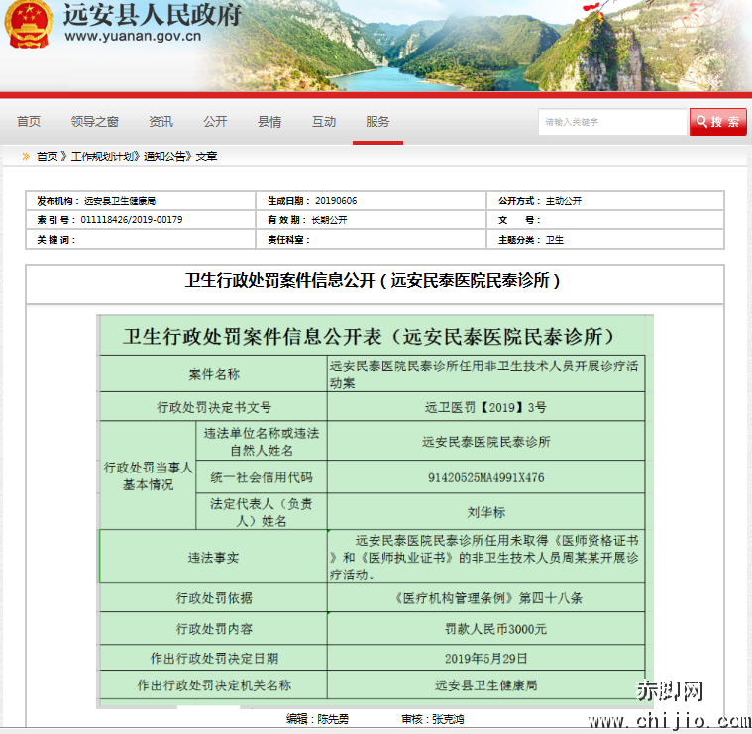This screenshot has height=734, width=752.
Task: Click the red 搜索 search button
Action: pos(718,122)
